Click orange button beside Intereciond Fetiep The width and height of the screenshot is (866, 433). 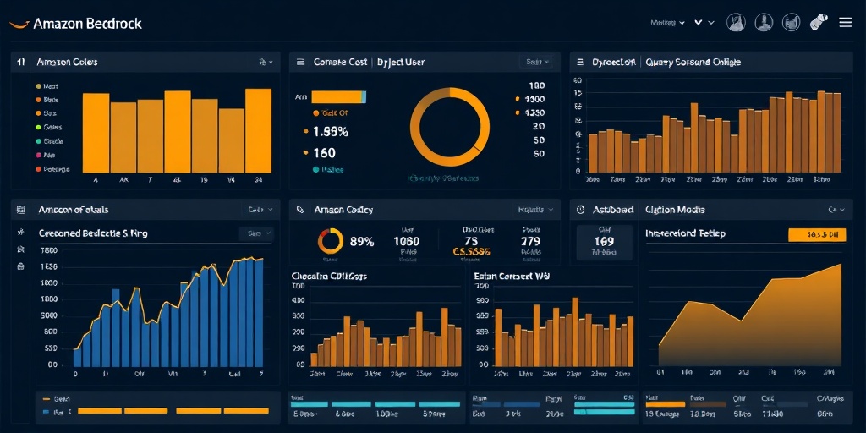817,235
